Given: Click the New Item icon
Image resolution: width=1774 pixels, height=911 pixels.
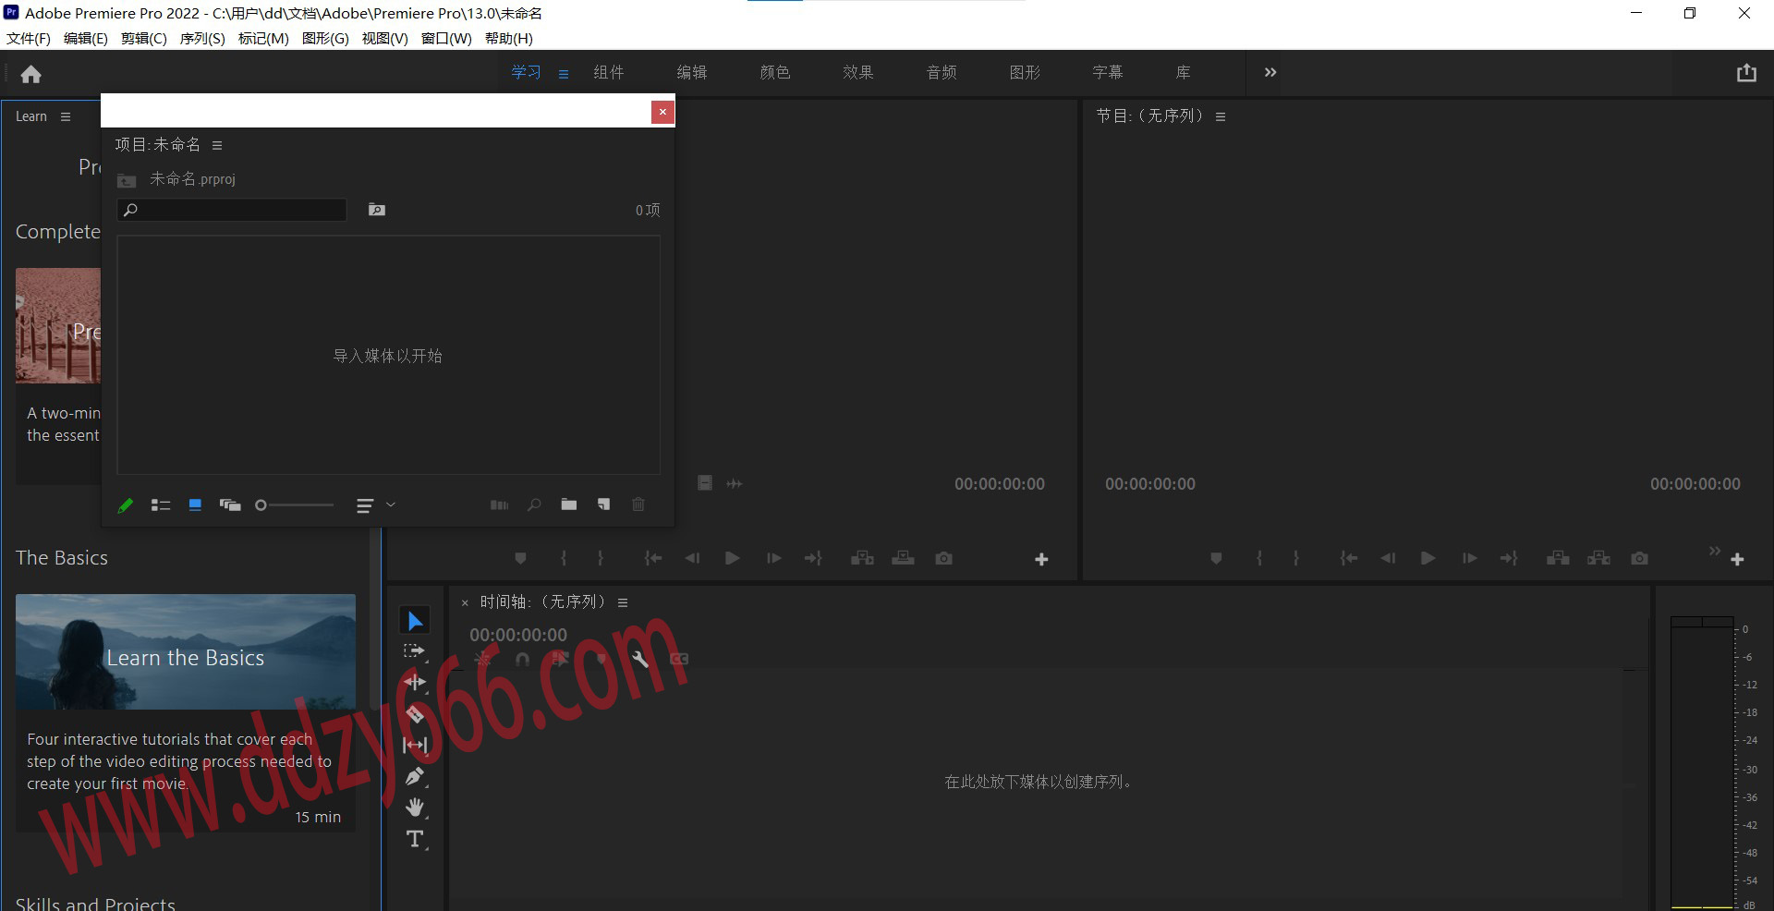Looking at the screenshot, I should click(603, 504).
